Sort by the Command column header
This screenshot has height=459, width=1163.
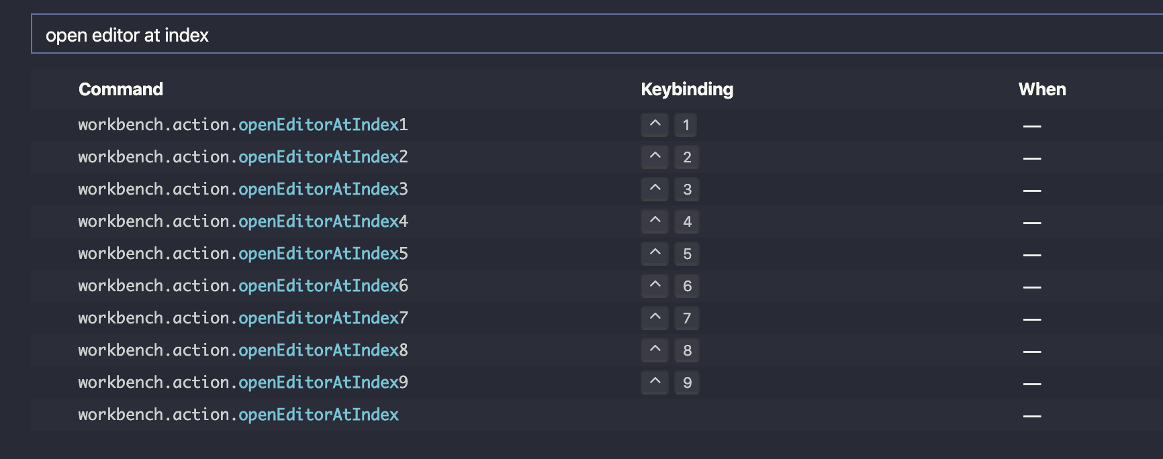(x=121, y=89)
